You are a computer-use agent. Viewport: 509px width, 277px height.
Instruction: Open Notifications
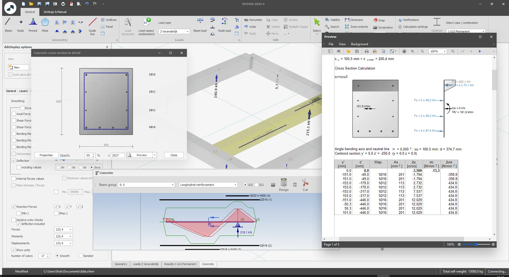click(x=408, y=20)
